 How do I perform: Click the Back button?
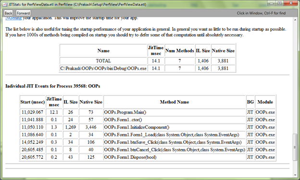[x=9, y=13]
